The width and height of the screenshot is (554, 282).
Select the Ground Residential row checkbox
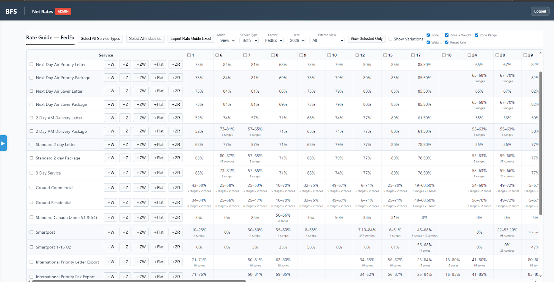(32, 203)
